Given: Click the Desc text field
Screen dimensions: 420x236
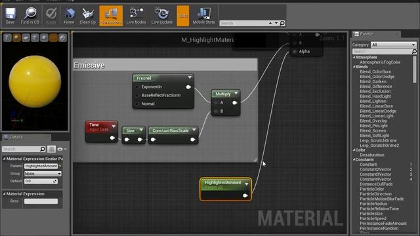Looking at the screenshot, I should click(x=41, y=201).
